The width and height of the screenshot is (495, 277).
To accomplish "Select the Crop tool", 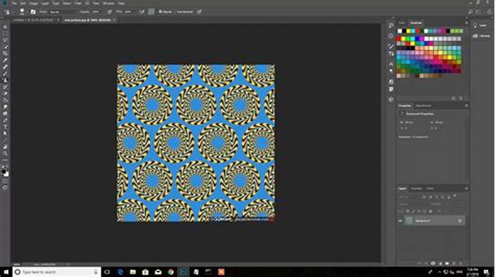I will (x=5, y=54).
